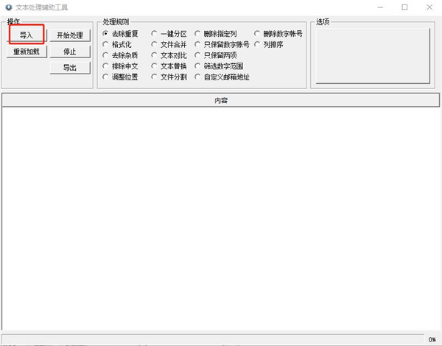Click the 导出 (Export) button
The image size is (442, 346).
click(x=69, y=68)
